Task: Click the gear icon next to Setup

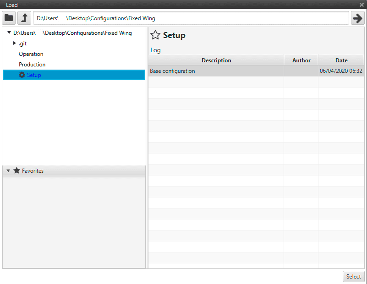Action: click(22, 75)
